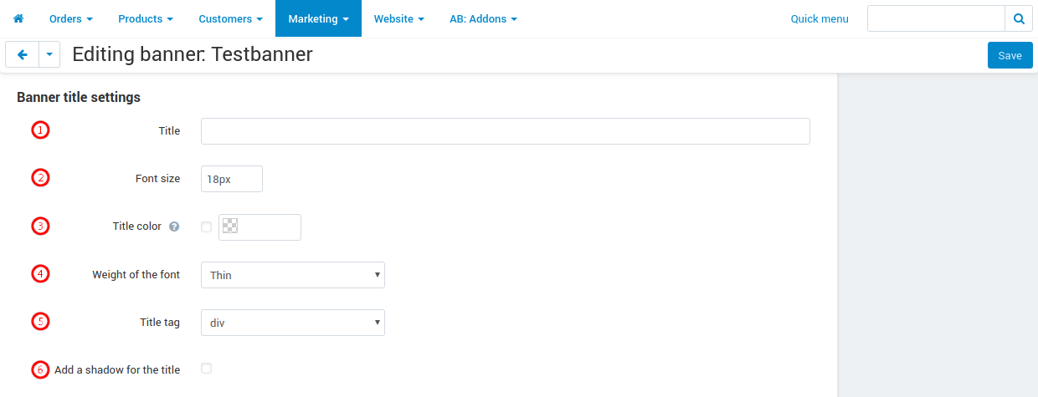Image resolution: width=1038 pixels, height=397 pixels.
Task: Check Add a shadow for the title
Action: (x=207, y=369)
